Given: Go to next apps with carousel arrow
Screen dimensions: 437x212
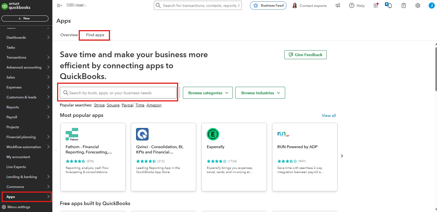Looking at the screenshot, I should coord(342,156).
